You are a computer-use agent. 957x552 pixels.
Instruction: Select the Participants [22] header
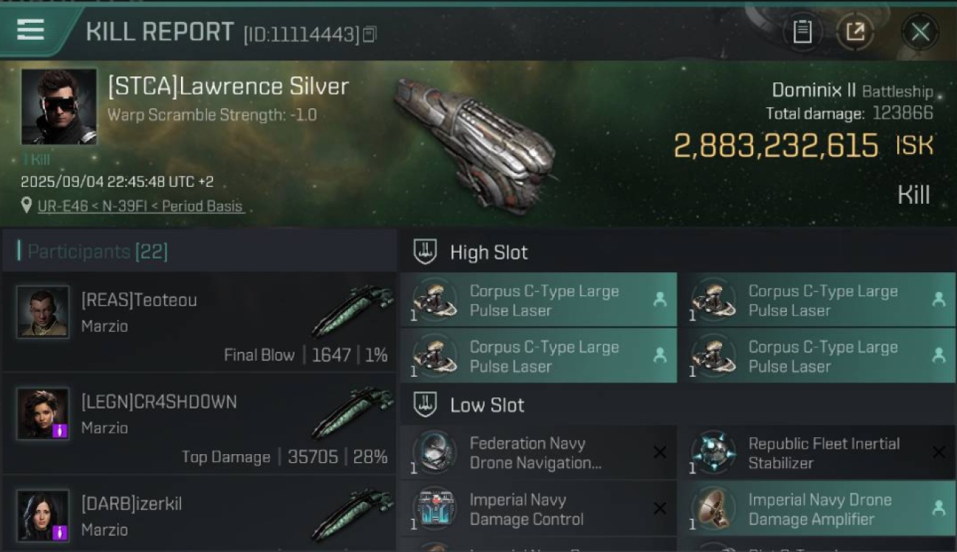click(97, 252)
